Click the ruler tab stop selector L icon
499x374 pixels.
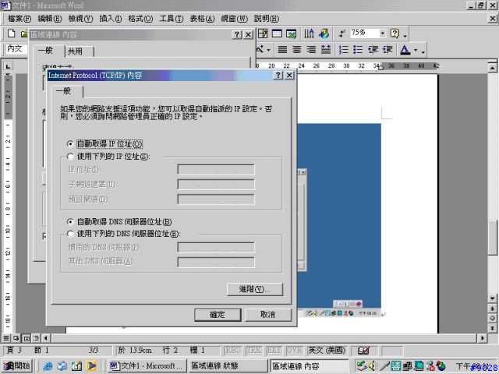pos(8,66)
